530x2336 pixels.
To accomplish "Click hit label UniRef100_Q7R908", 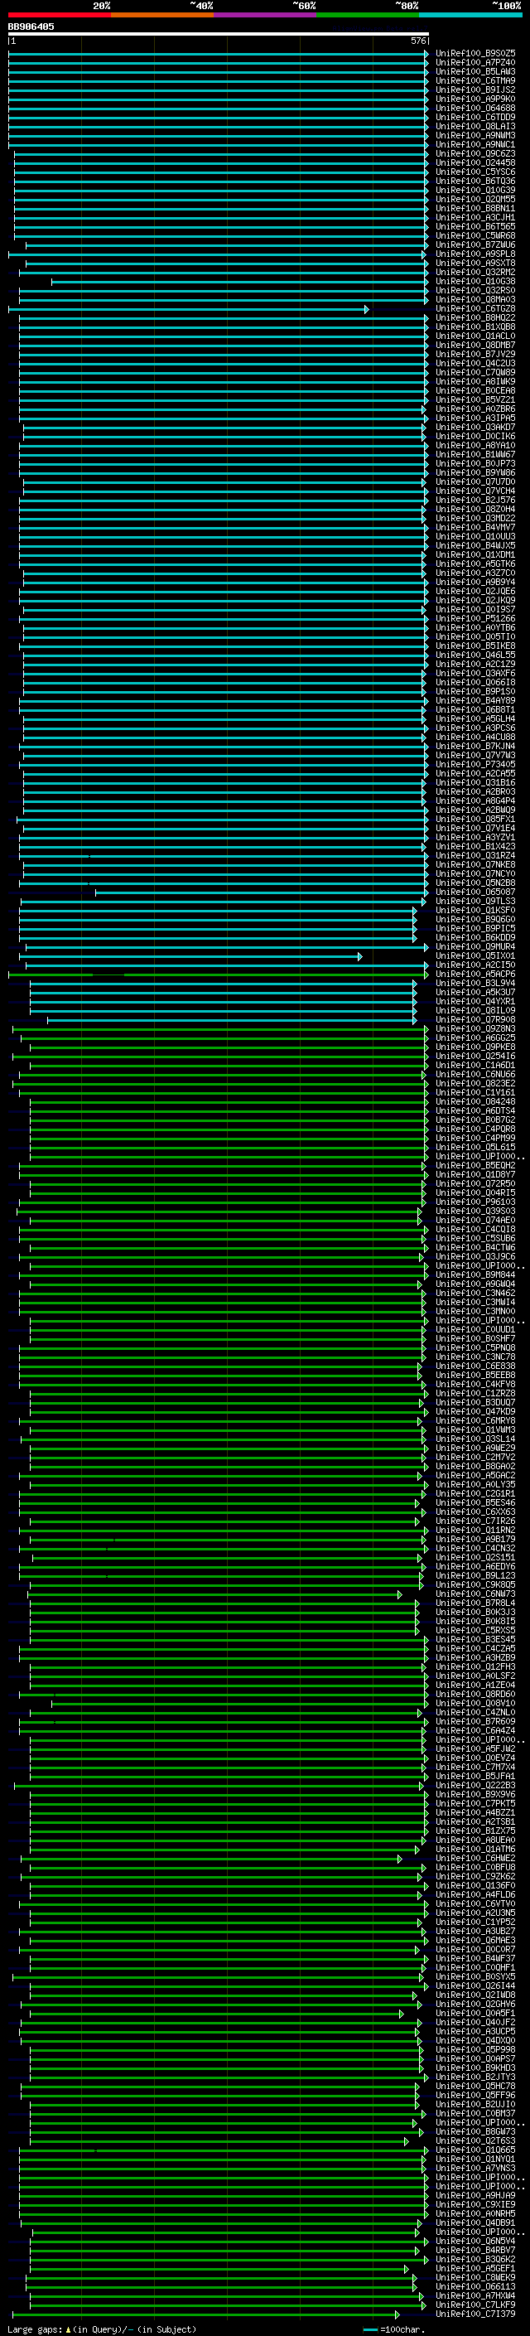I will click(475, 1019).
